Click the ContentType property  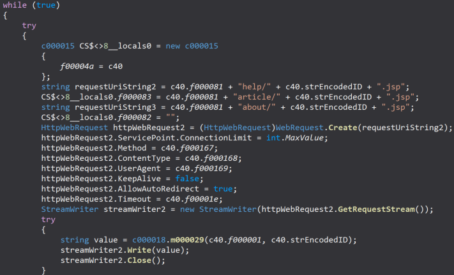point(144,158)
